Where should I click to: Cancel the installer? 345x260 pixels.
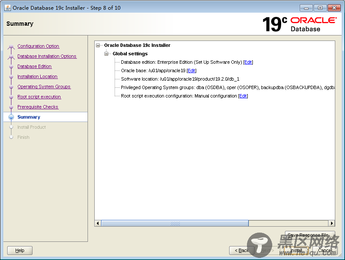pyautogui.click(x=325, y=250)
